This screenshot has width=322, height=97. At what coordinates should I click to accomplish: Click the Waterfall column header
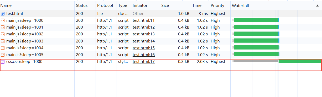click(240, 6)
